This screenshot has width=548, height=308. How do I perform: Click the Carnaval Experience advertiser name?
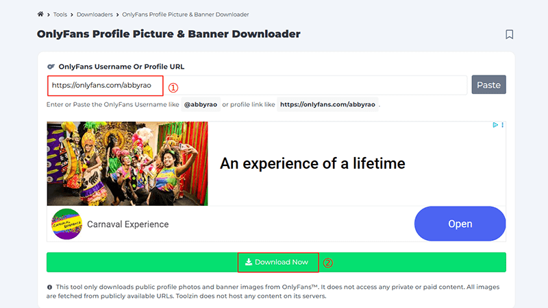point(127,224)
